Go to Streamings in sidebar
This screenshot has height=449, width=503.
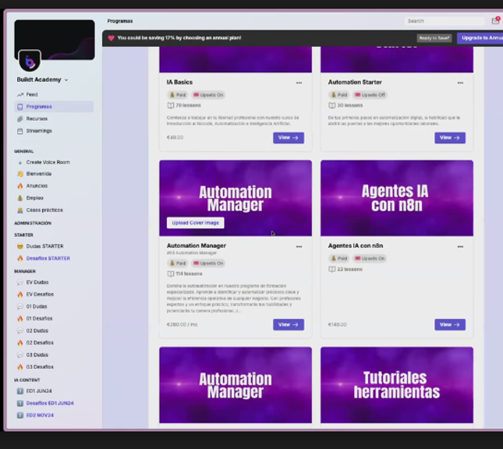point(38,131)
